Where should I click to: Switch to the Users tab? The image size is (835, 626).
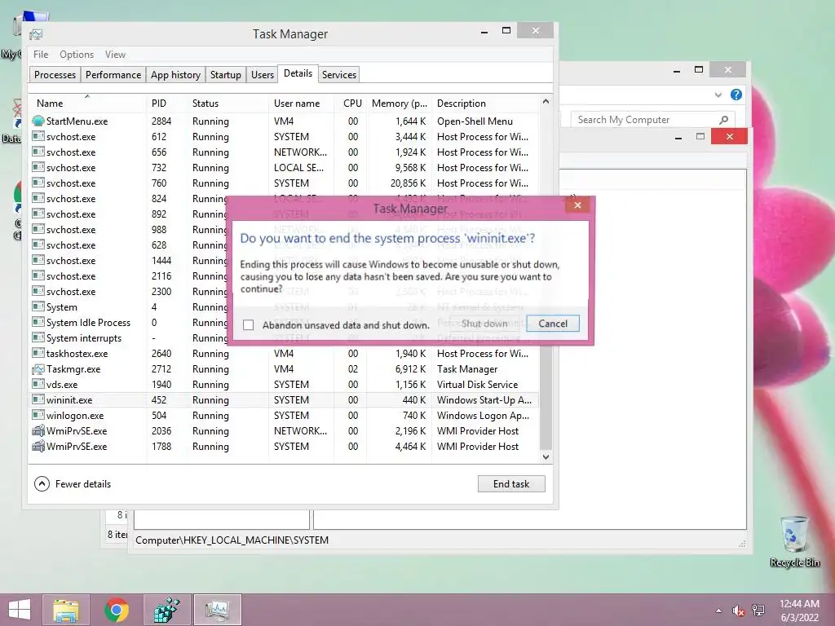tap(262, 74)
